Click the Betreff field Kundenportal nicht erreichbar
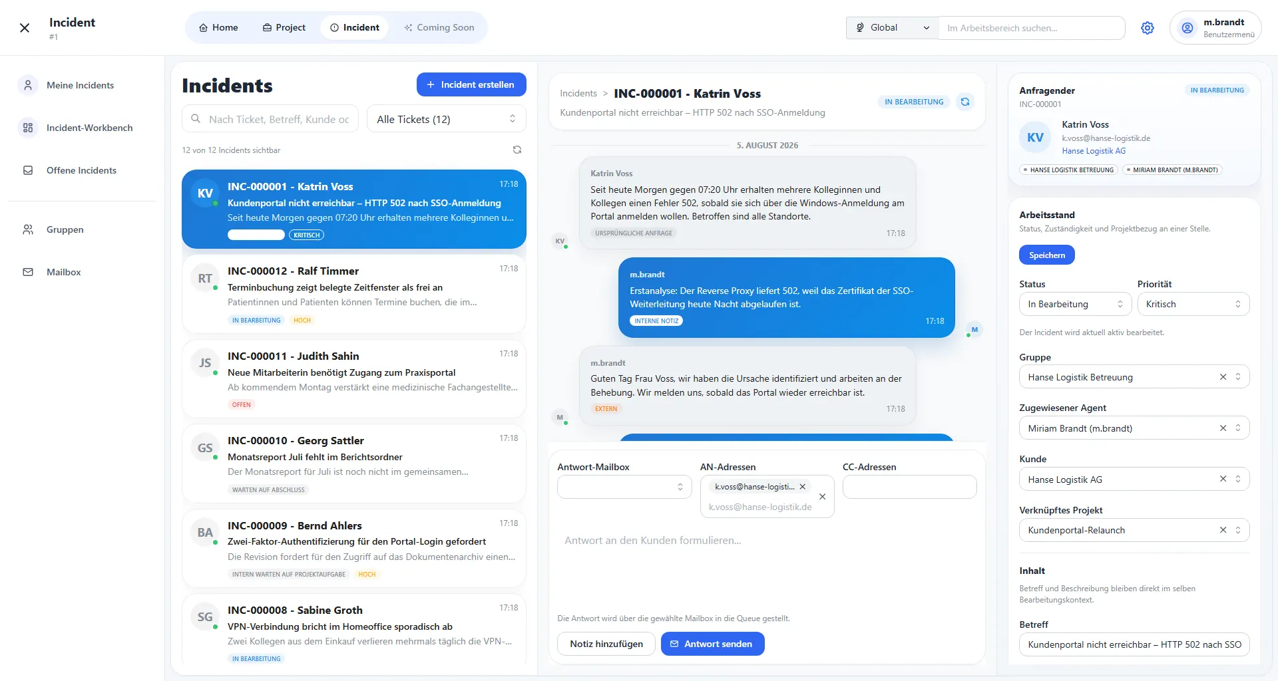The height and width of the screenshot is (681, 1278). (1134, 644)
